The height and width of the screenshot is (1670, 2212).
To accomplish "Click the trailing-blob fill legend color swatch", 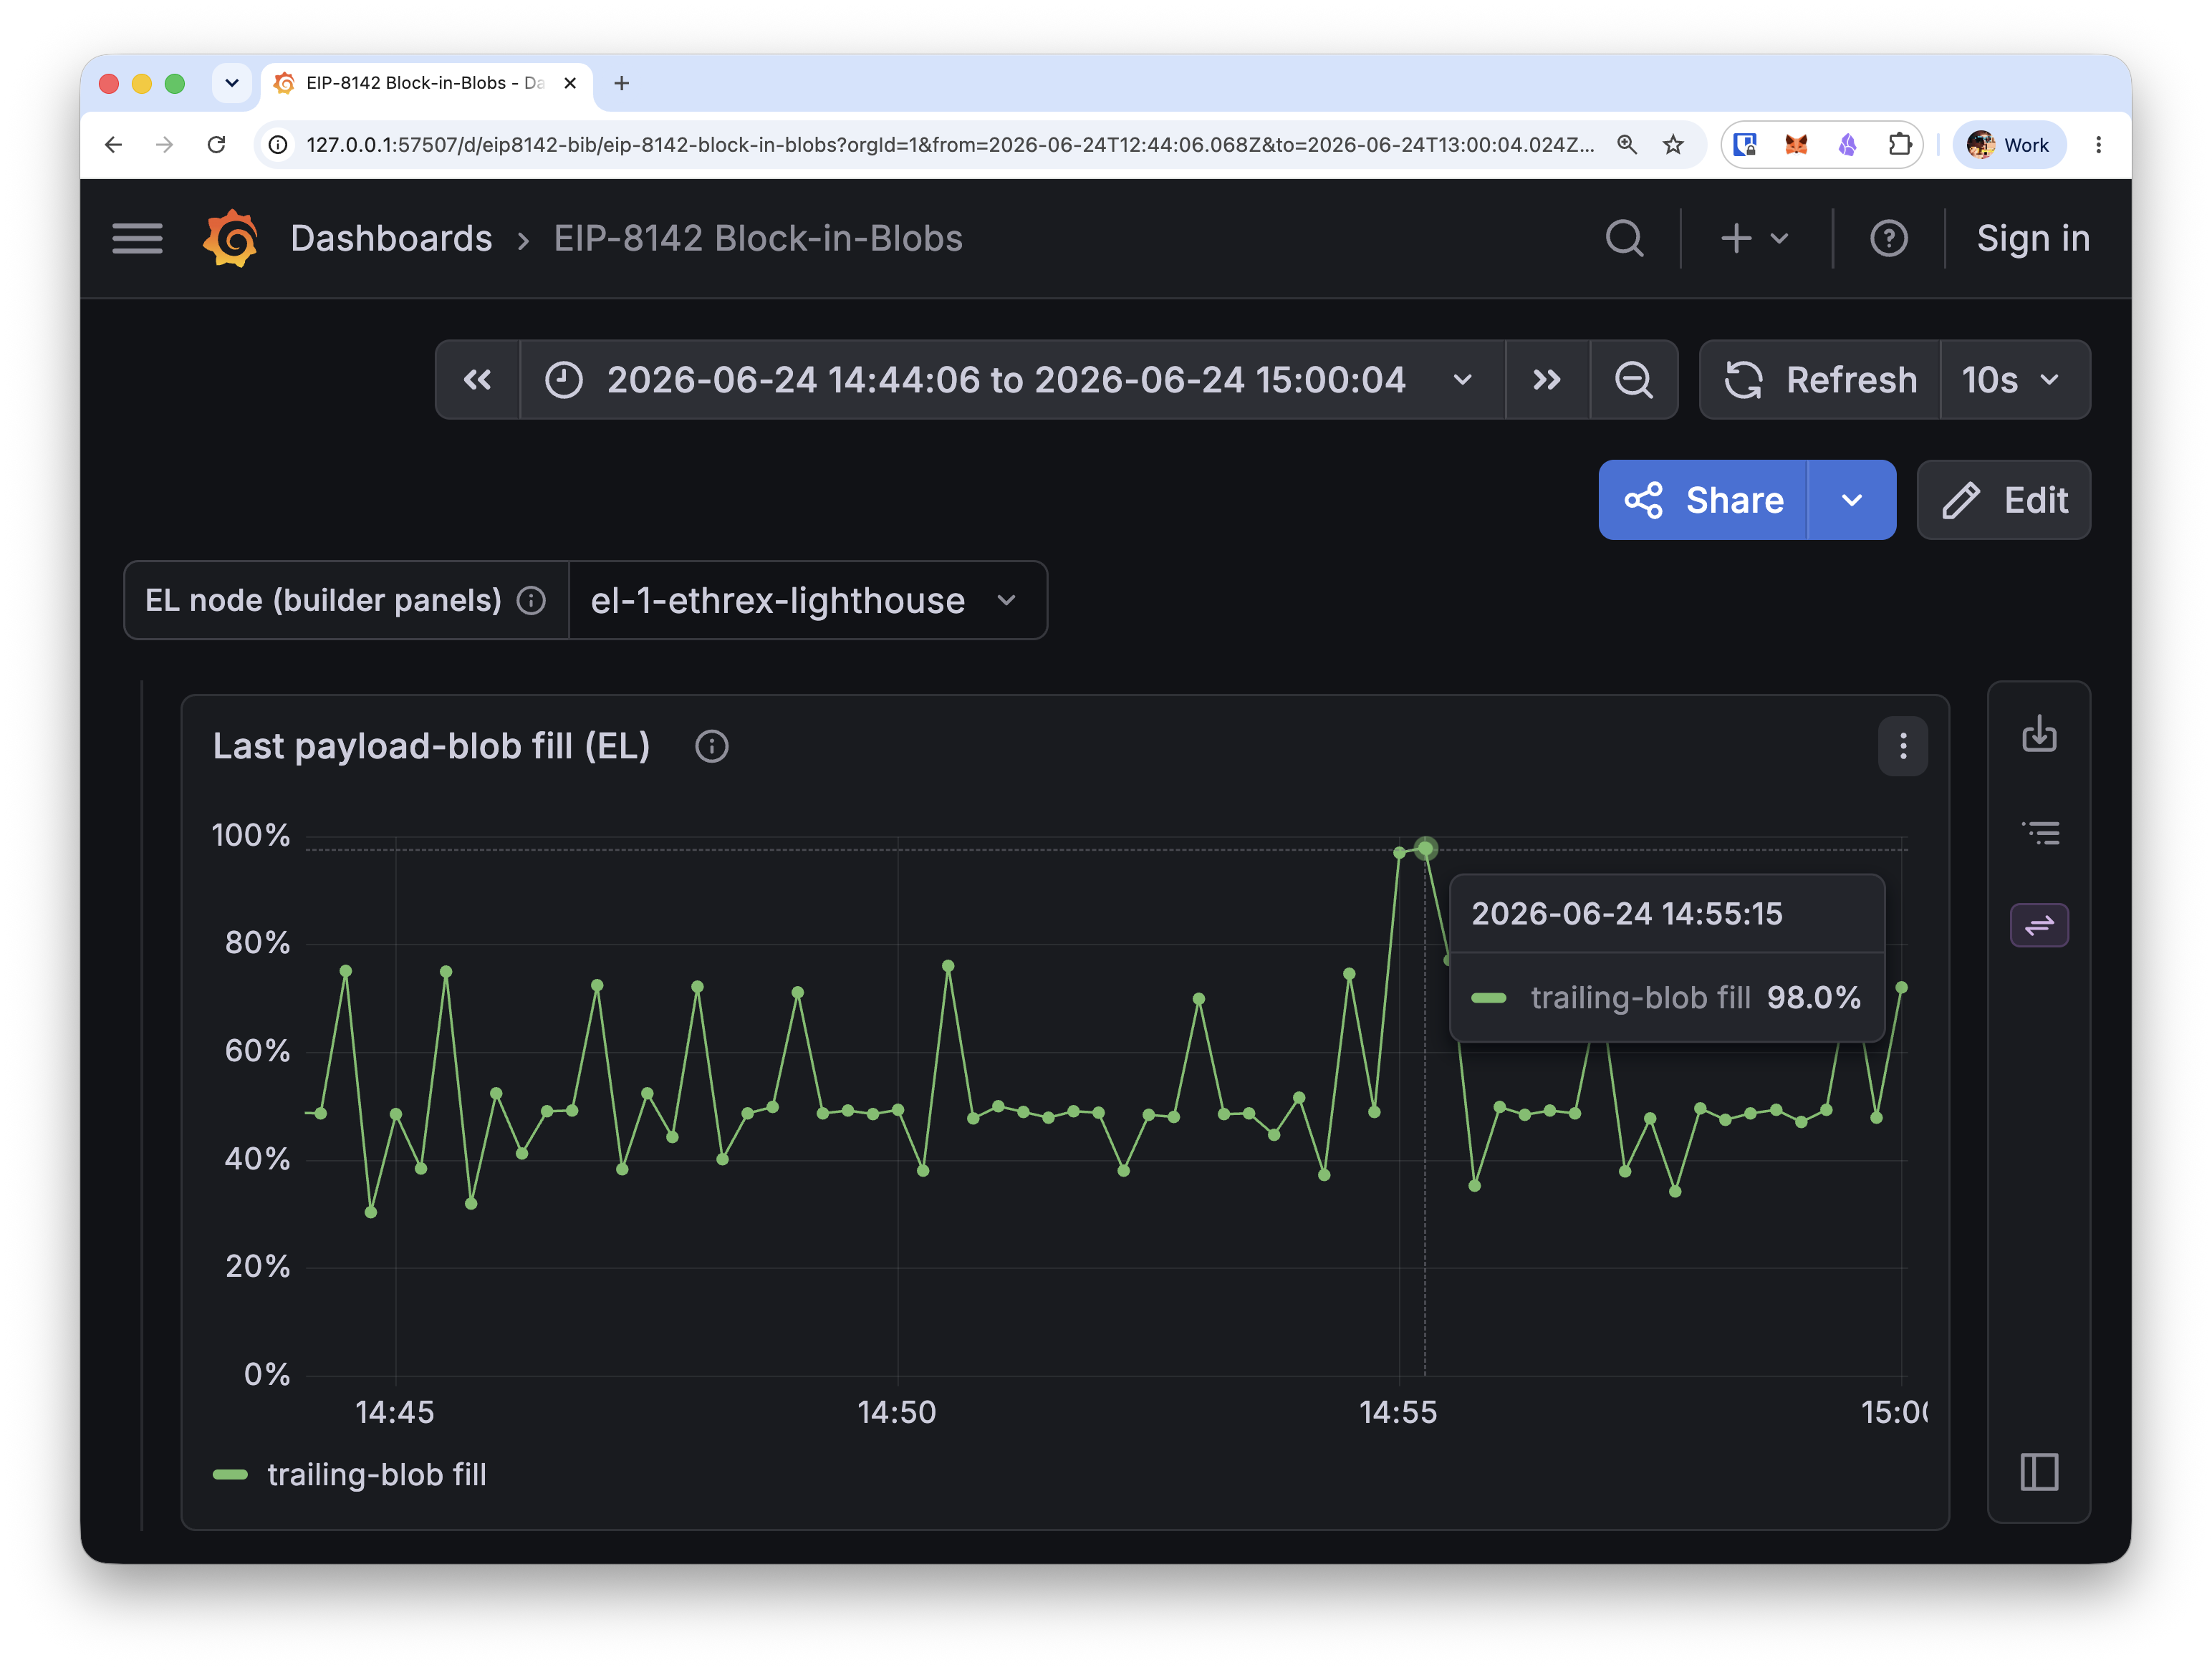I will 230,1474.
